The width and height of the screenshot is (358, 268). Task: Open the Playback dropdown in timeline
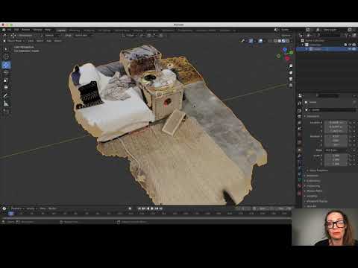tap(17, 208)
